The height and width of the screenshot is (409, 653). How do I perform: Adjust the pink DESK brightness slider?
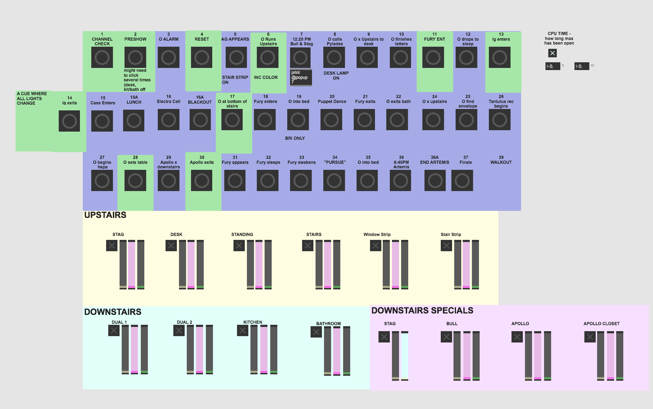tap(191, 265)
